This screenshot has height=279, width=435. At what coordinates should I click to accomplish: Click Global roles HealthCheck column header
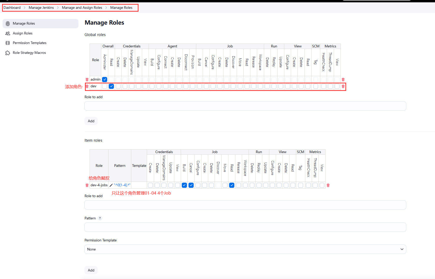pos(323,62)
